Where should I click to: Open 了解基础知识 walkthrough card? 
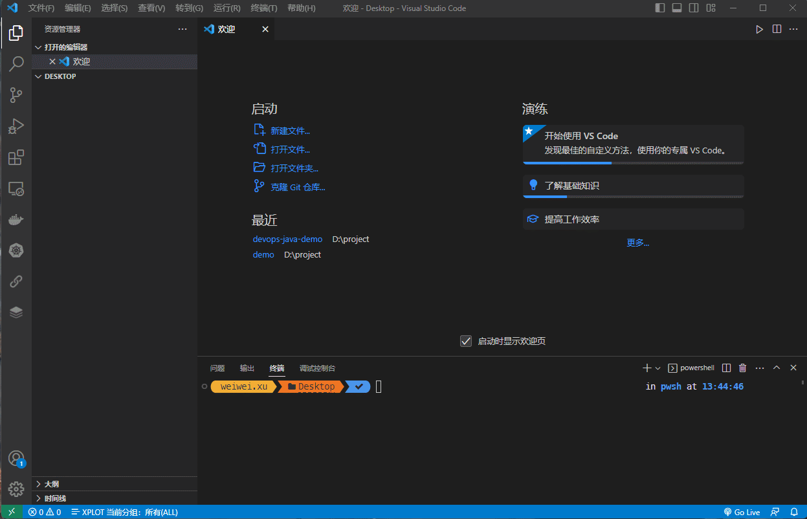tap(634, 186)
